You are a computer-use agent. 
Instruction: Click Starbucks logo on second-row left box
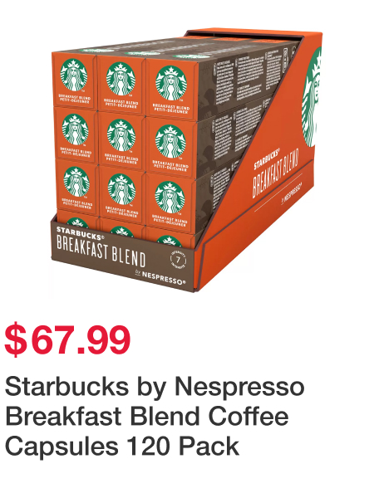[x=75, y=130]
